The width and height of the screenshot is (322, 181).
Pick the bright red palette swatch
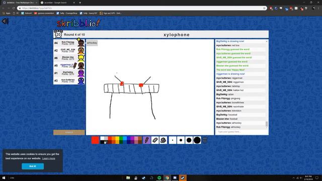click(x=110, y=139)
